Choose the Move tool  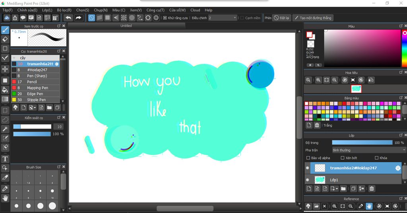(x=5, y=69)
